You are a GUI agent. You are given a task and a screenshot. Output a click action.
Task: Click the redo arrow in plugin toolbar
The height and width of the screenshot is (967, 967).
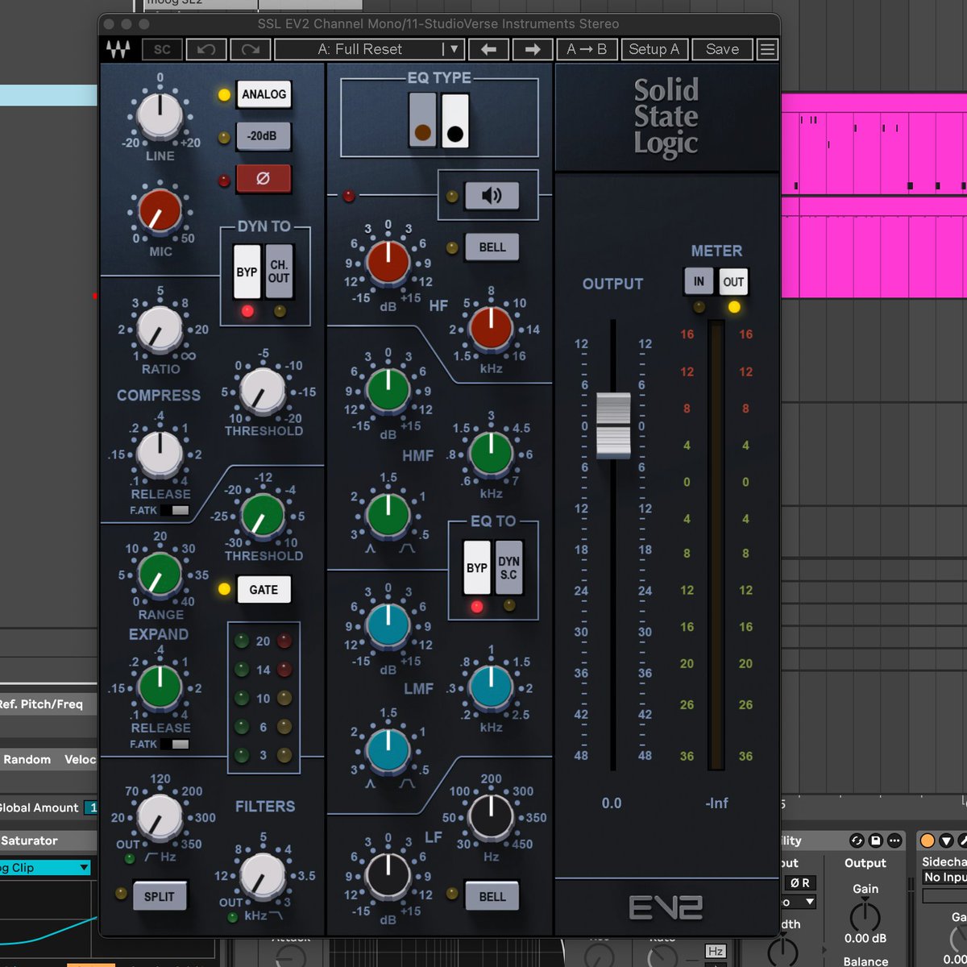pos(251,49)
